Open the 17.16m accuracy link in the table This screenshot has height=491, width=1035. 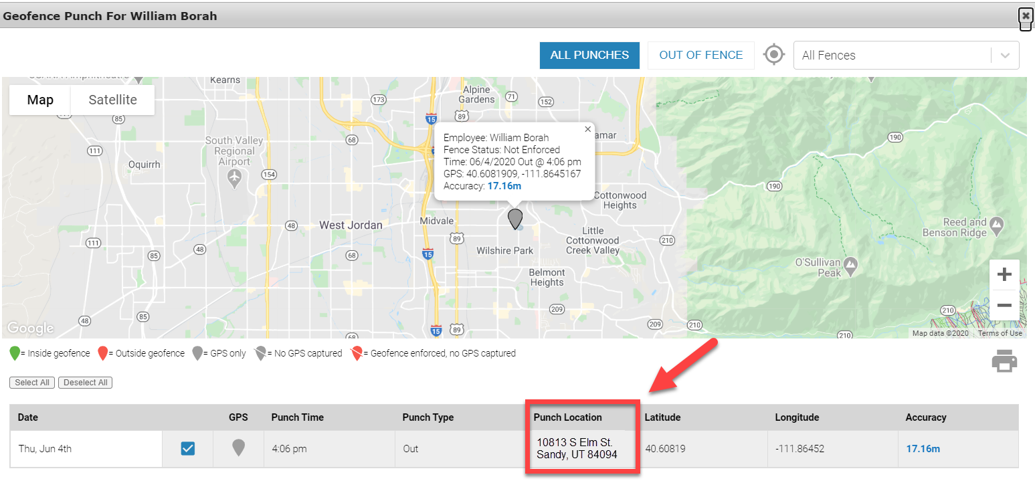tap(923, 448)
